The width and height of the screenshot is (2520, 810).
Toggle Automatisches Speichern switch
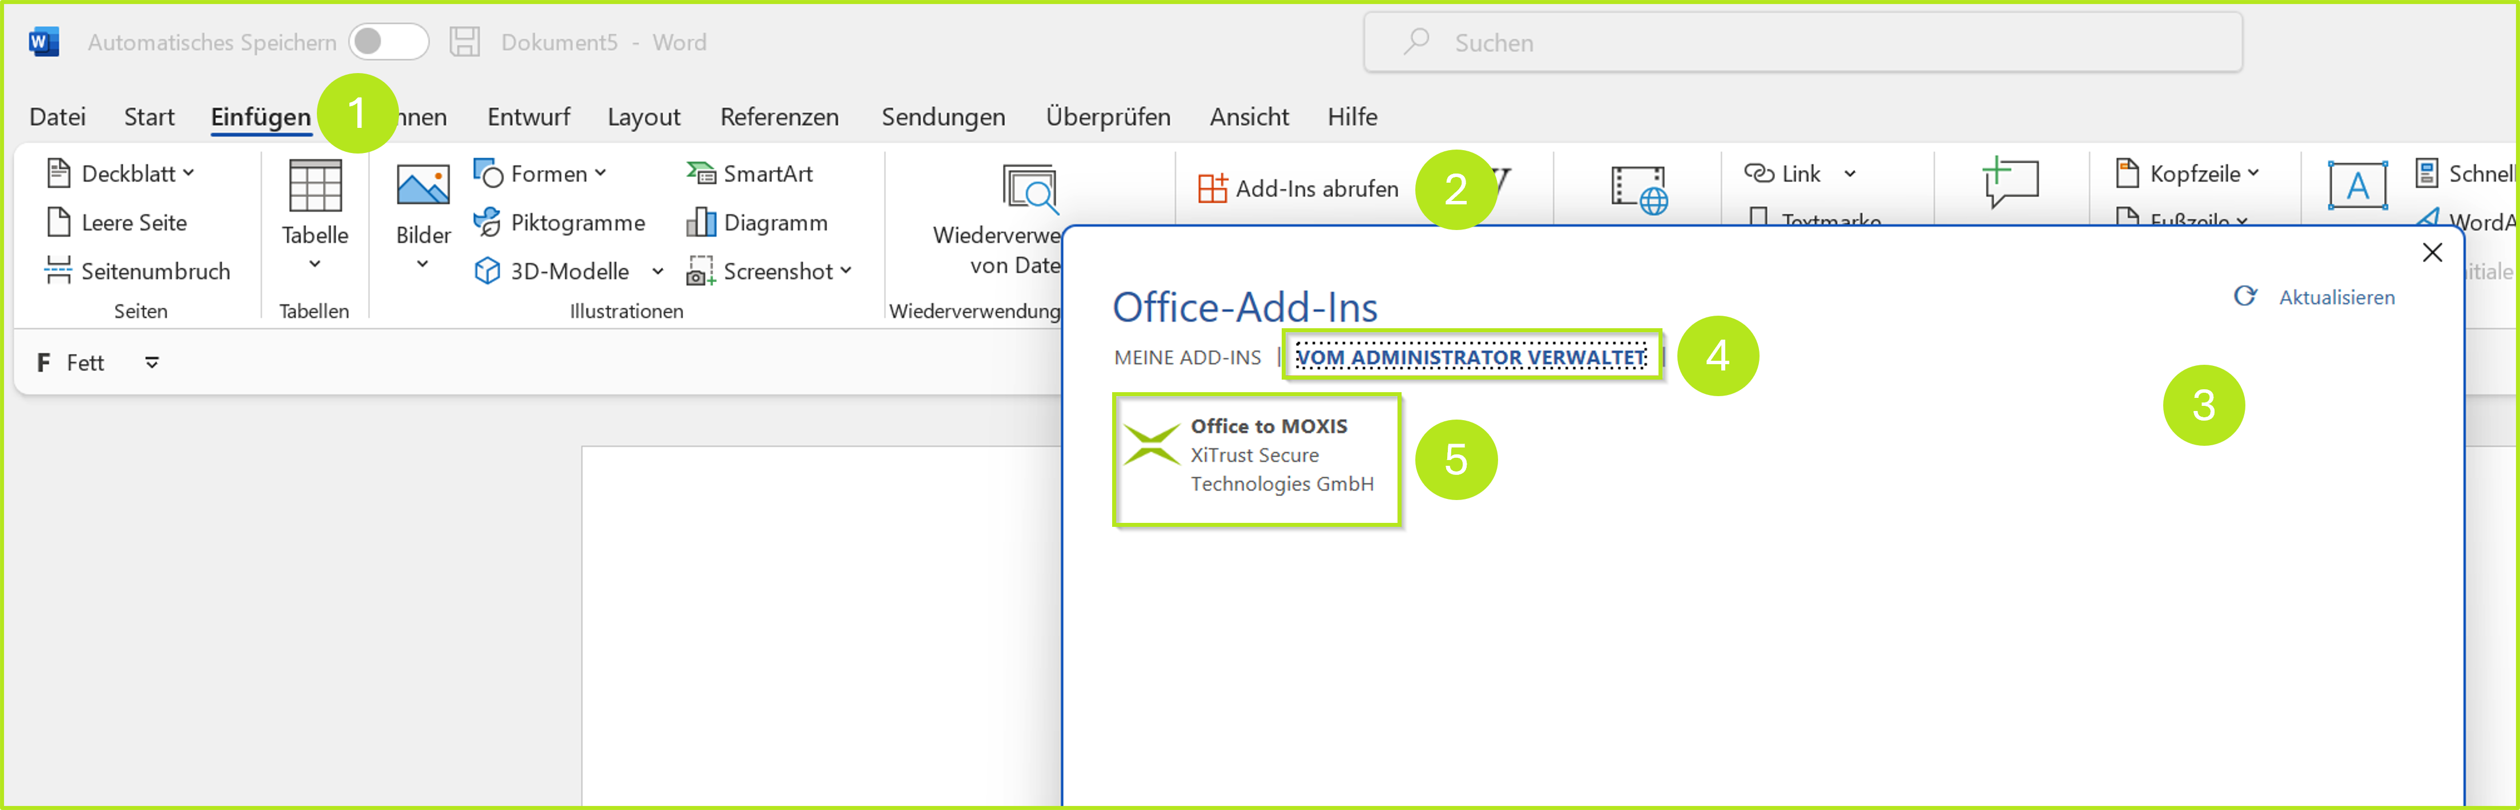(388, 42)
